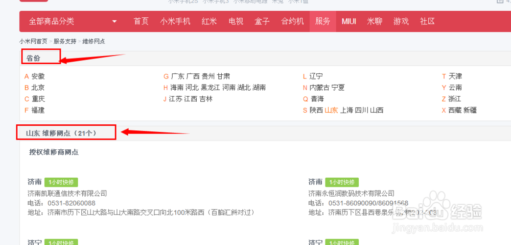
Task: Select the highlighted 服务 nav item
Action: tap(322, 21)
